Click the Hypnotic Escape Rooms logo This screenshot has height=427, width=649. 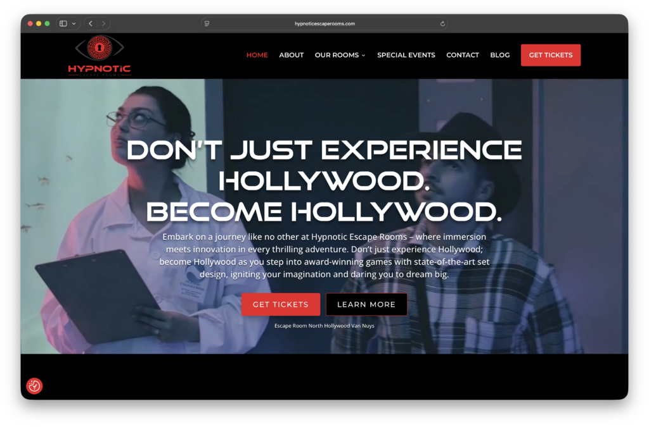(x=98, y=55)
